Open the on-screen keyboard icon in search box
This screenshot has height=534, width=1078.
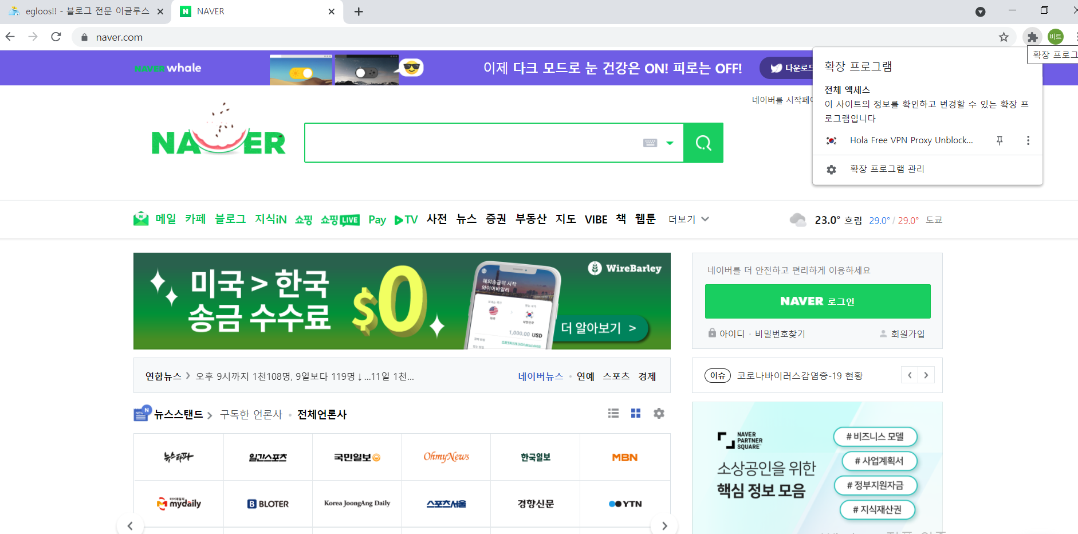[650, 143]
